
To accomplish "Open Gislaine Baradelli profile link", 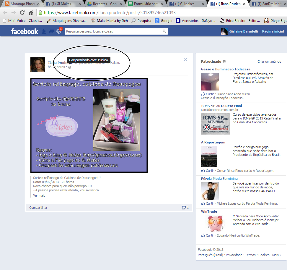I will click(243, 31).
